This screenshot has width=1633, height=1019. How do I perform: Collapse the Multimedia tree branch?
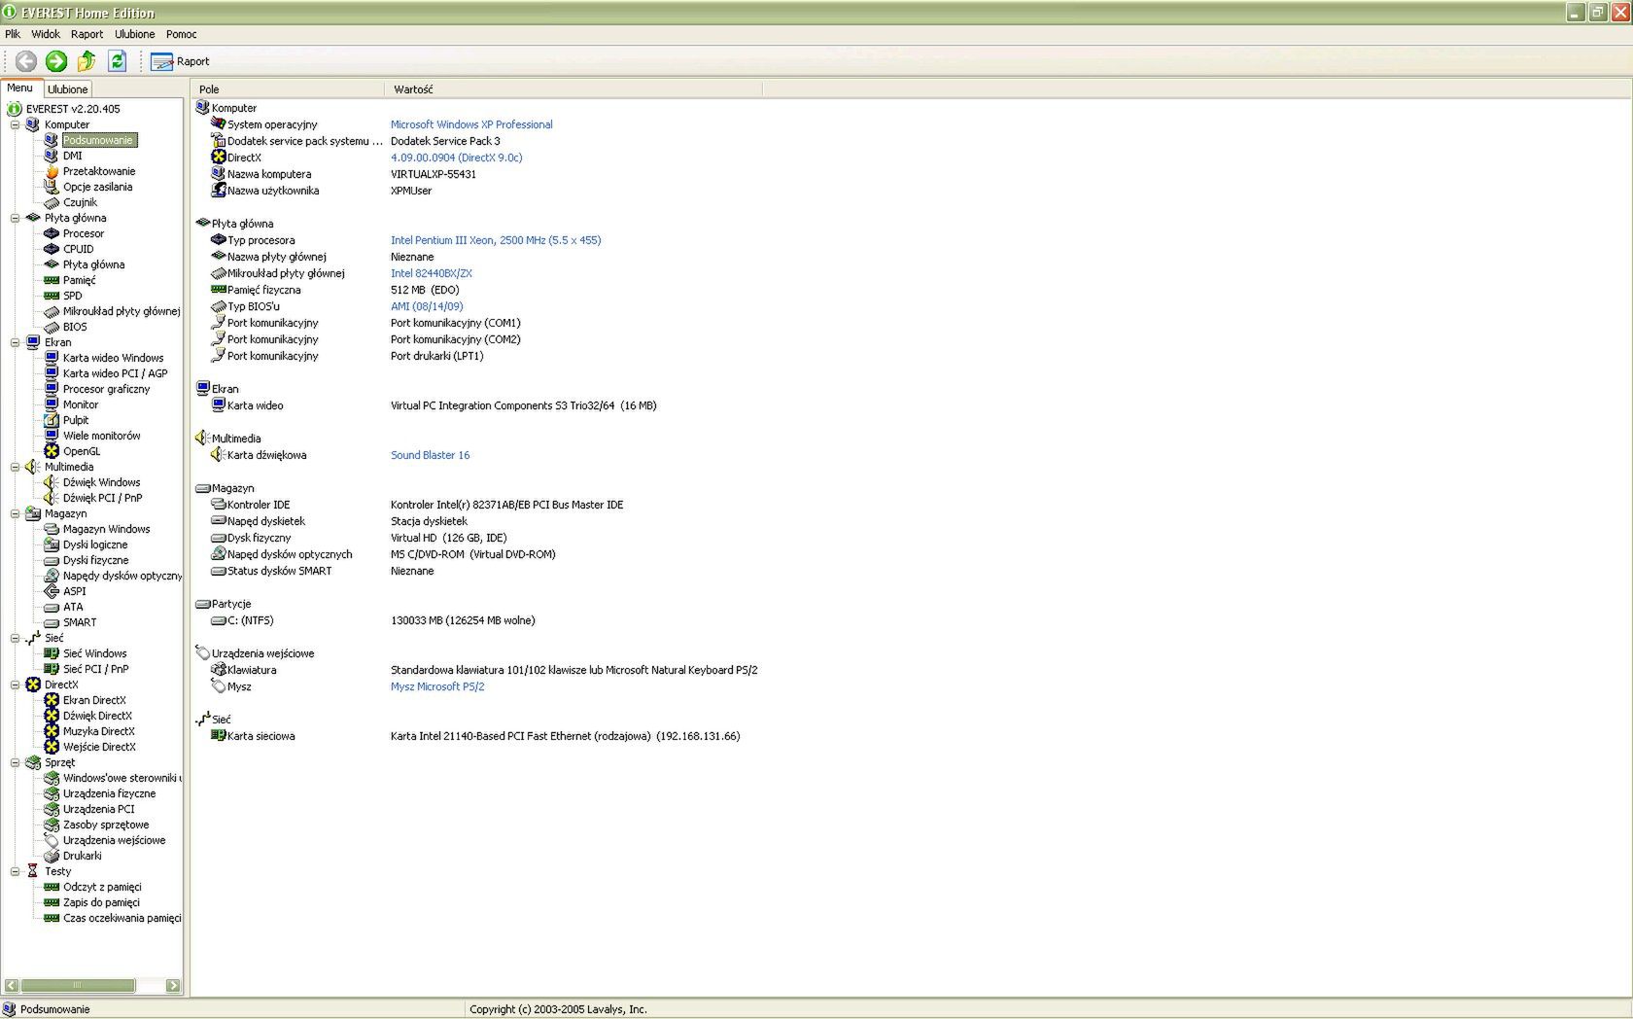pyautogui.click(x=15, y=467)
